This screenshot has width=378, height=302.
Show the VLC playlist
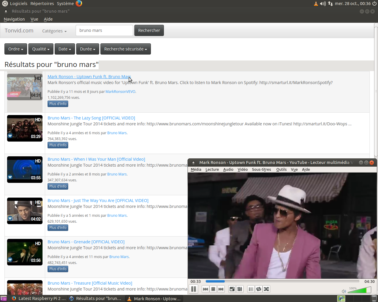tap(251, 289)
